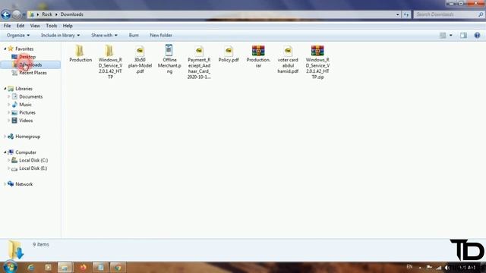Image resolution: width=486 pixels, height=273 pixels.
Task: Click the Action Center flag icon
Action: (429, 268)
